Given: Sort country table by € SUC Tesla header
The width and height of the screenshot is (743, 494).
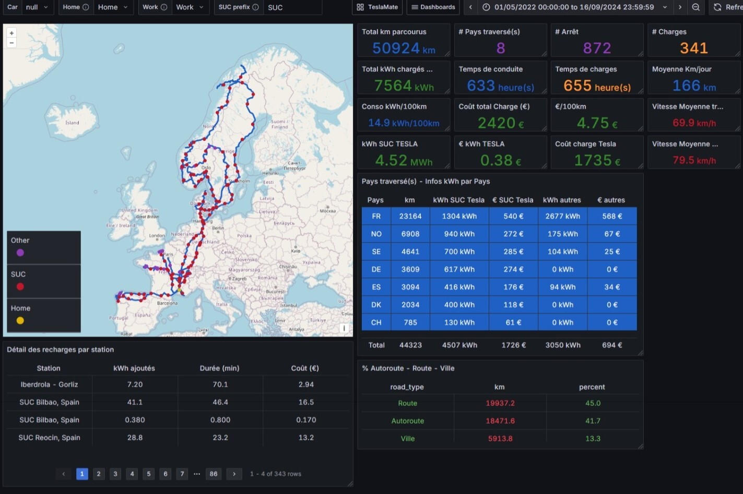Looking at the screenshot, I should tap(513, 200).
